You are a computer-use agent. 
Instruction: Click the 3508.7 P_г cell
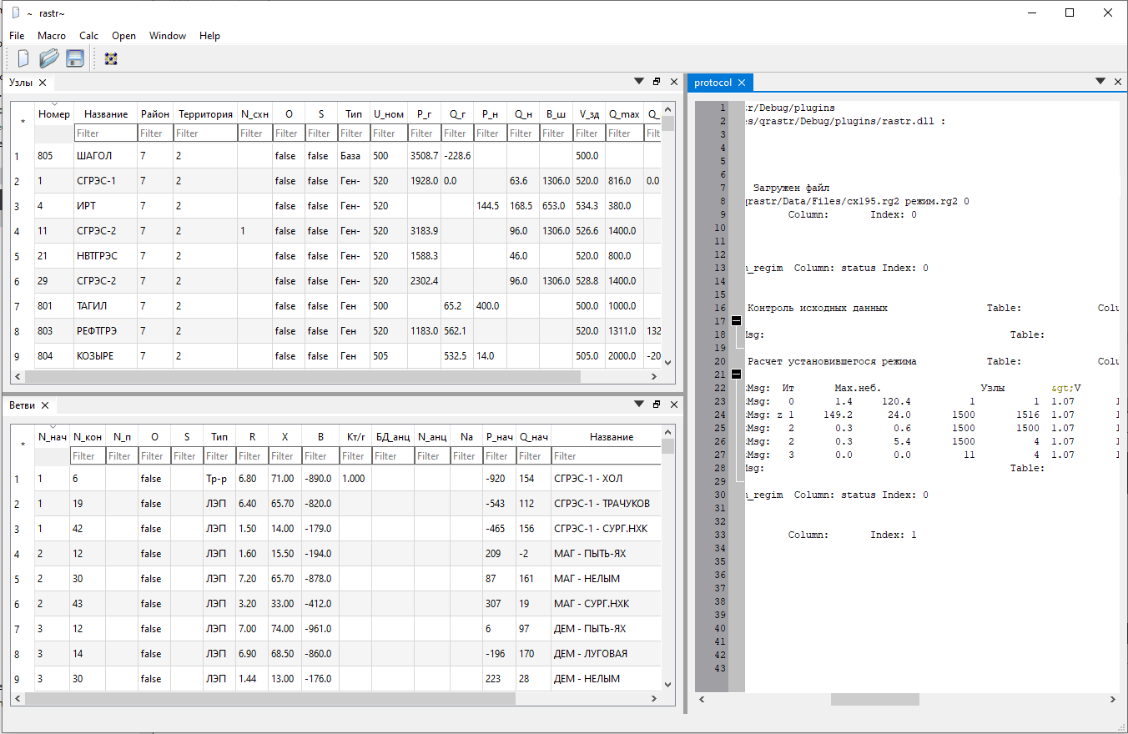pos(424,156)
